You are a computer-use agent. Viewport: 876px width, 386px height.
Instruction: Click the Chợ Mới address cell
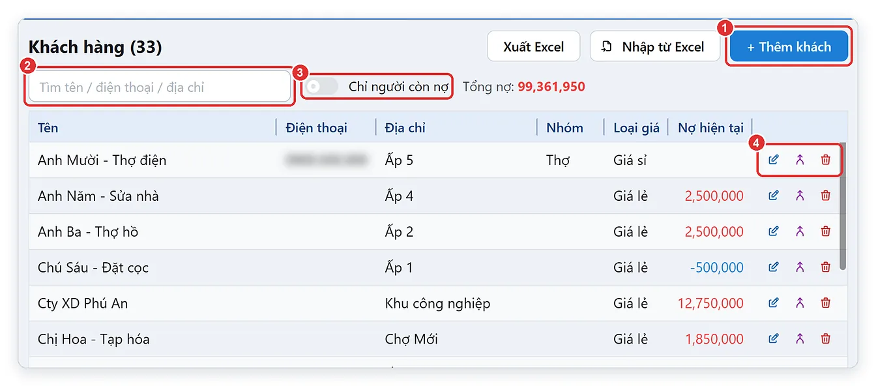411,339
